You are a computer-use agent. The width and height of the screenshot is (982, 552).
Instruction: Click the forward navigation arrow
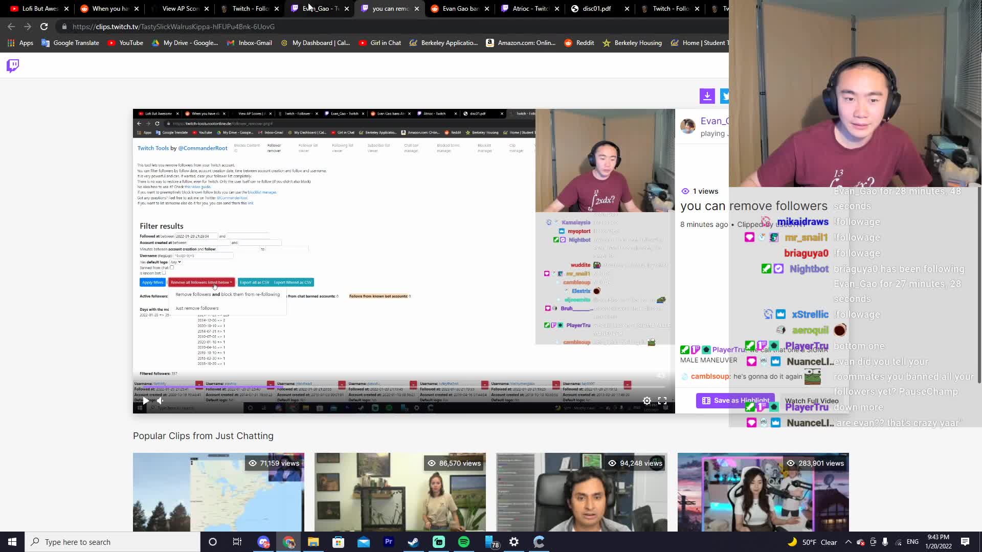coord(28,27)
